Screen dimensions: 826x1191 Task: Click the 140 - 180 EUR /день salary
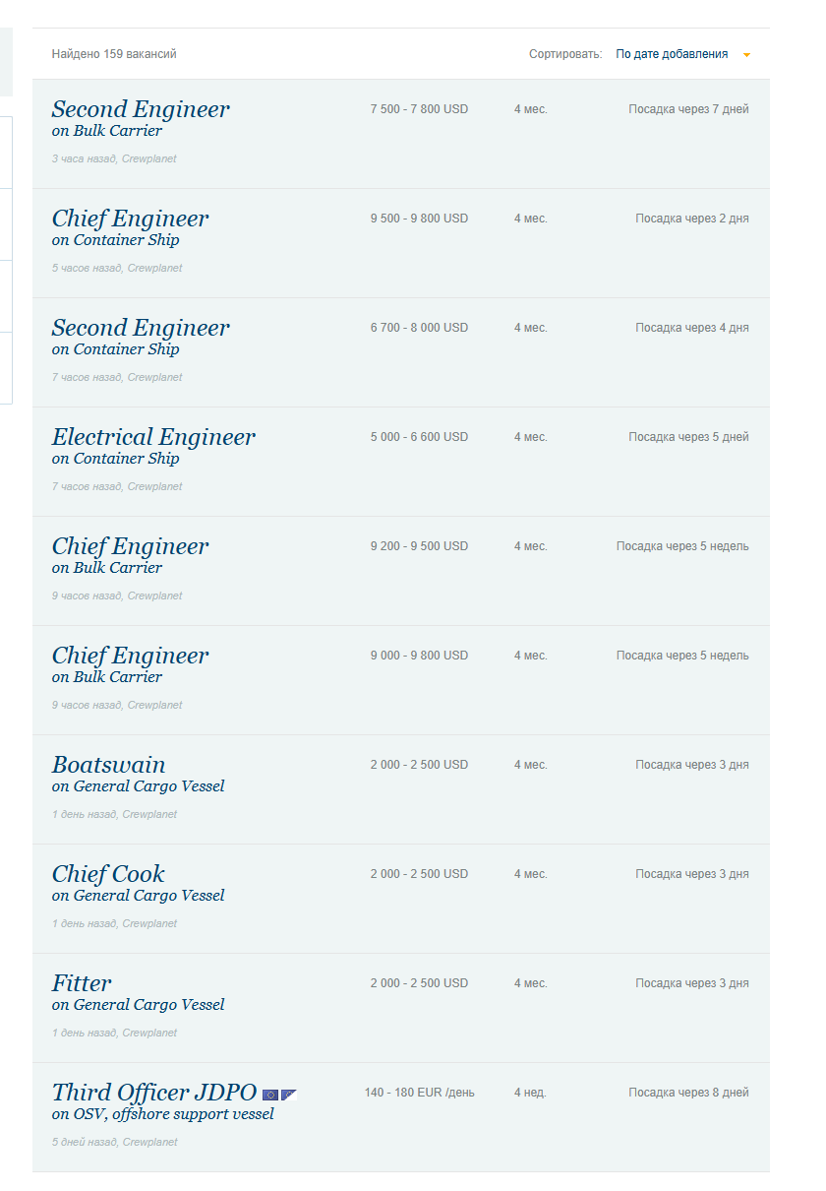[x=419, y=1093]
